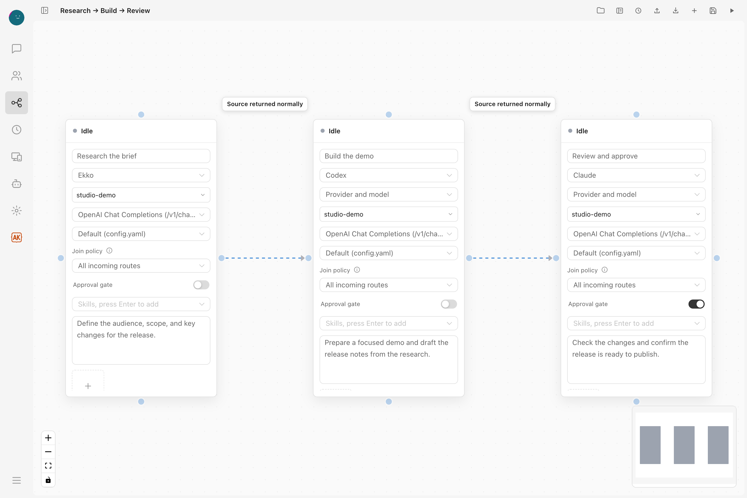Open studio-demo dropdown in Review node

[636, 214]
